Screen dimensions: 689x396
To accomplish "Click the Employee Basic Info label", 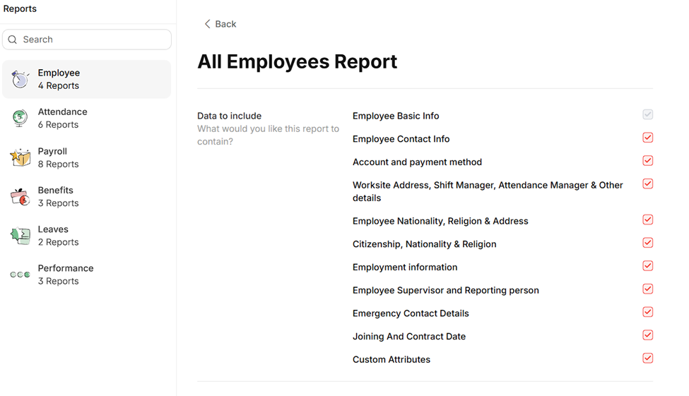I will tap(396, 116).
